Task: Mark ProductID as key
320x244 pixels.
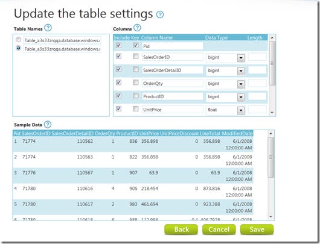Action: coord(136,95)
